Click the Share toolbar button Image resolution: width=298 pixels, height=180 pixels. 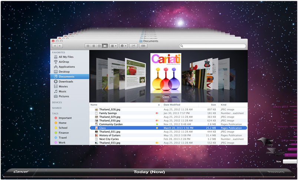pyautogui.click(x=133, y=46)
